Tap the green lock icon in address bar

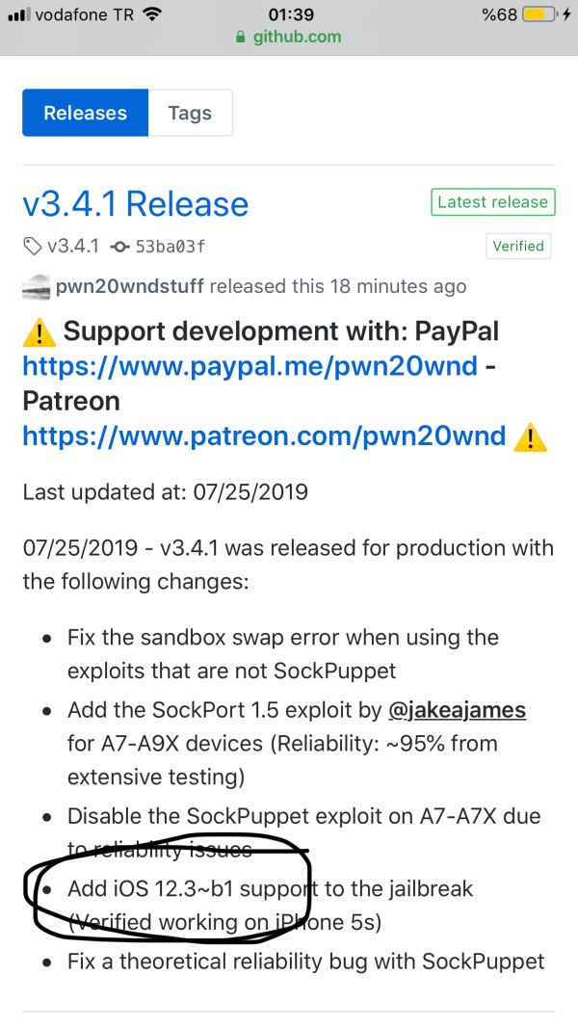241,38
